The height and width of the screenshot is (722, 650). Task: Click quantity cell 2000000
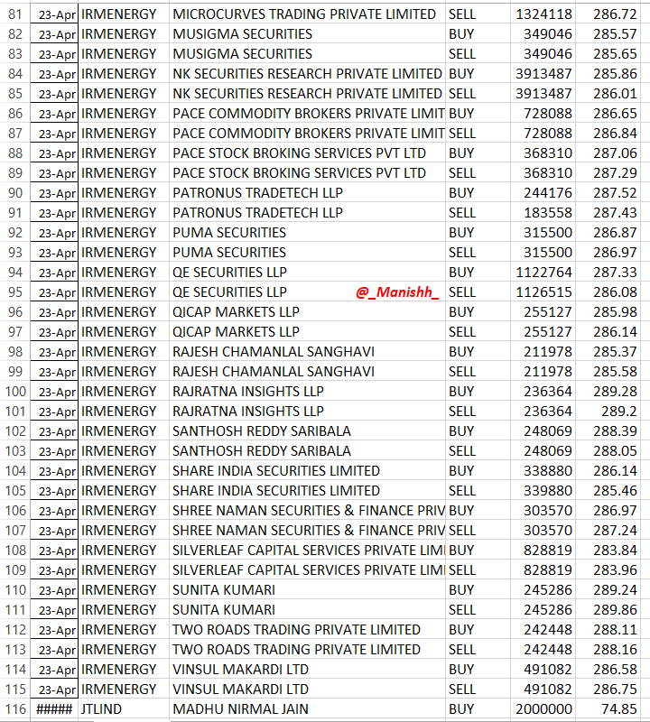click(x=543, y=708)
